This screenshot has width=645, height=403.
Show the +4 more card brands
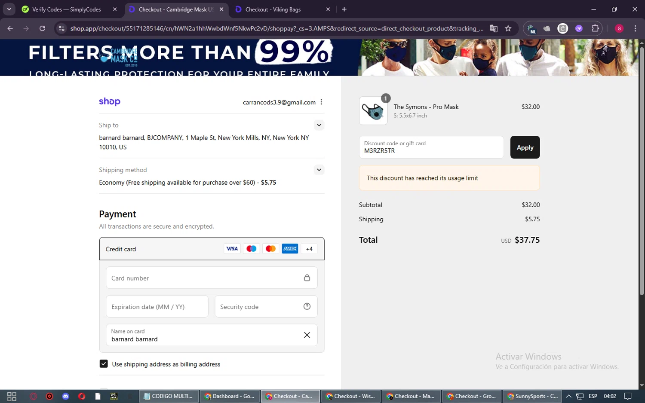point(309,249)
